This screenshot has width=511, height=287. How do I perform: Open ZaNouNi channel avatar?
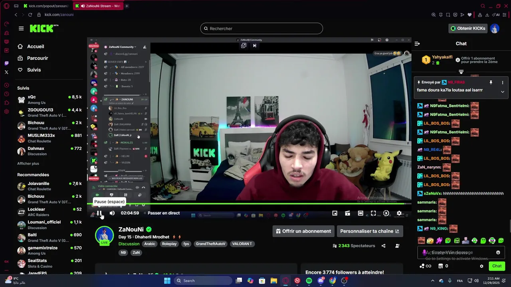[x=104, y=234]
